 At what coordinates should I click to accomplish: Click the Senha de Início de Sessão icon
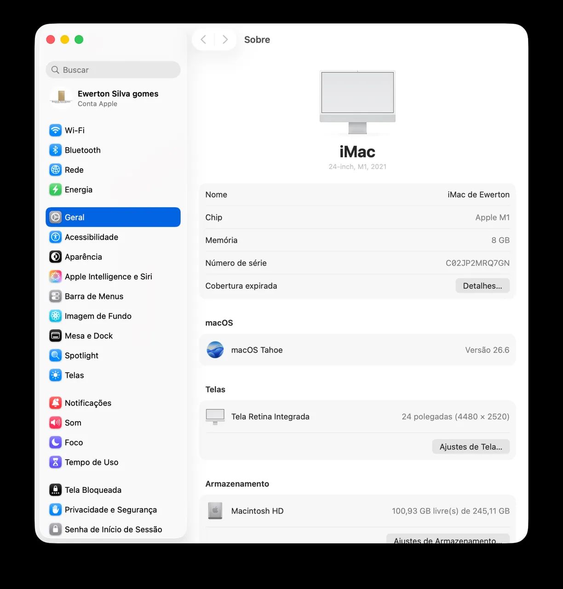[x=55, y=530]
